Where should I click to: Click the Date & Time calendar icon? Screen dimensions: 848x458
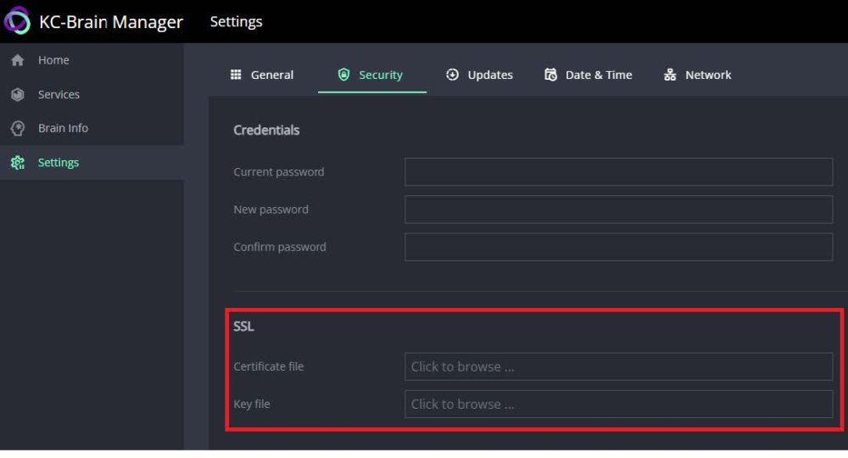pos(551,75)
